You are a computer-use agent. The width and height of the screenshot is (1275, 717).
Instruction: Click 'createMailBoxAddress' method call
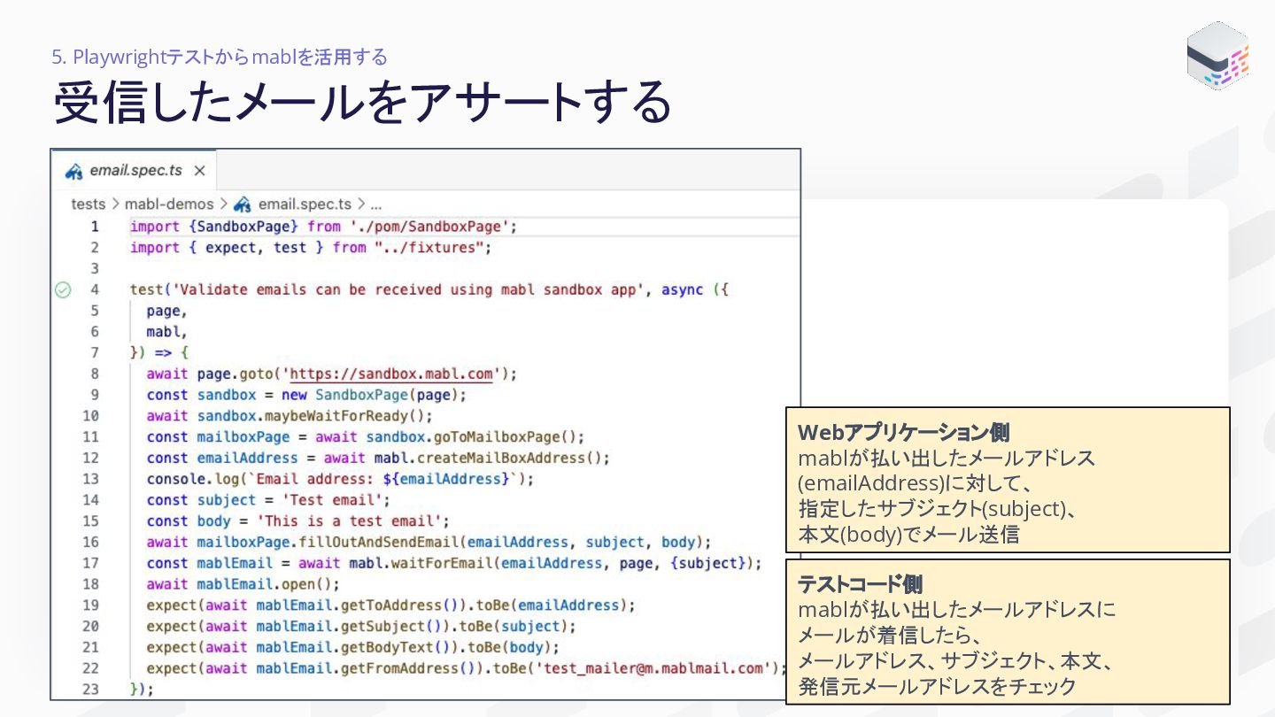click(500, 458)
